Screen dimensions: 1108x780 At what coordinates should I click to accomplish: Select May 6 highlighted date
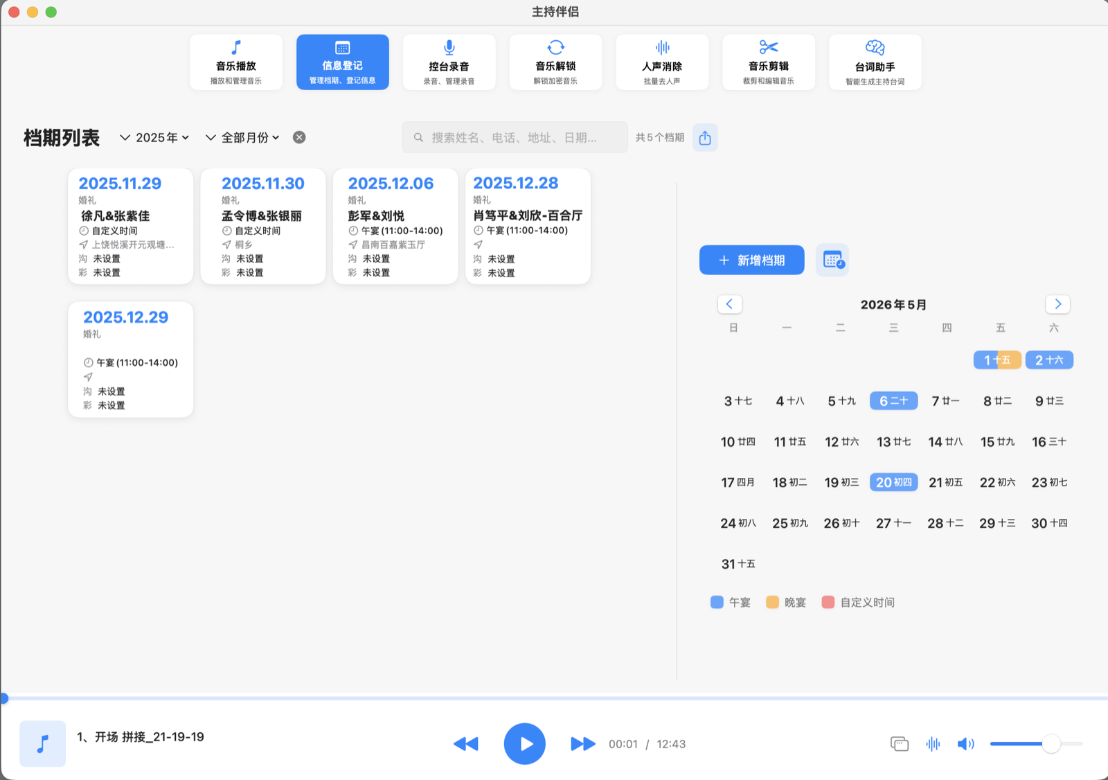pos(894,401)
